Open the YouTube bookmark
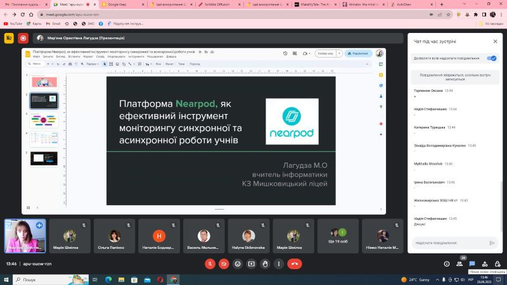The image size is (507, 285). pos(13,23)
